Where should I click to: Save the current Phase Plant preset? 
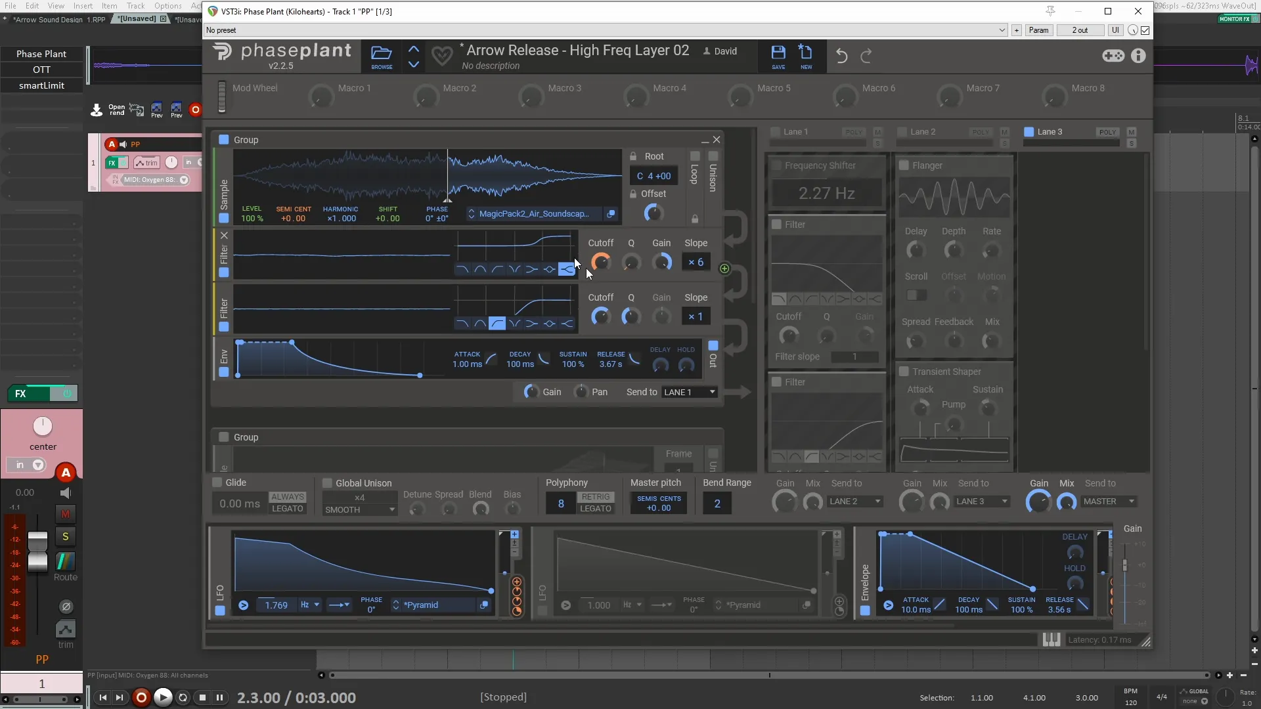tap(778, 56)
